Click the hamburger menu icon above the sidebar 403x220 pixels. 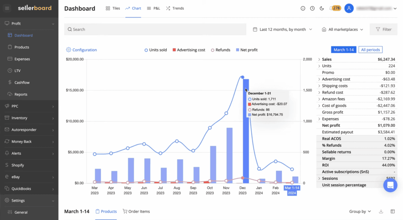click(x=7, y=8)
